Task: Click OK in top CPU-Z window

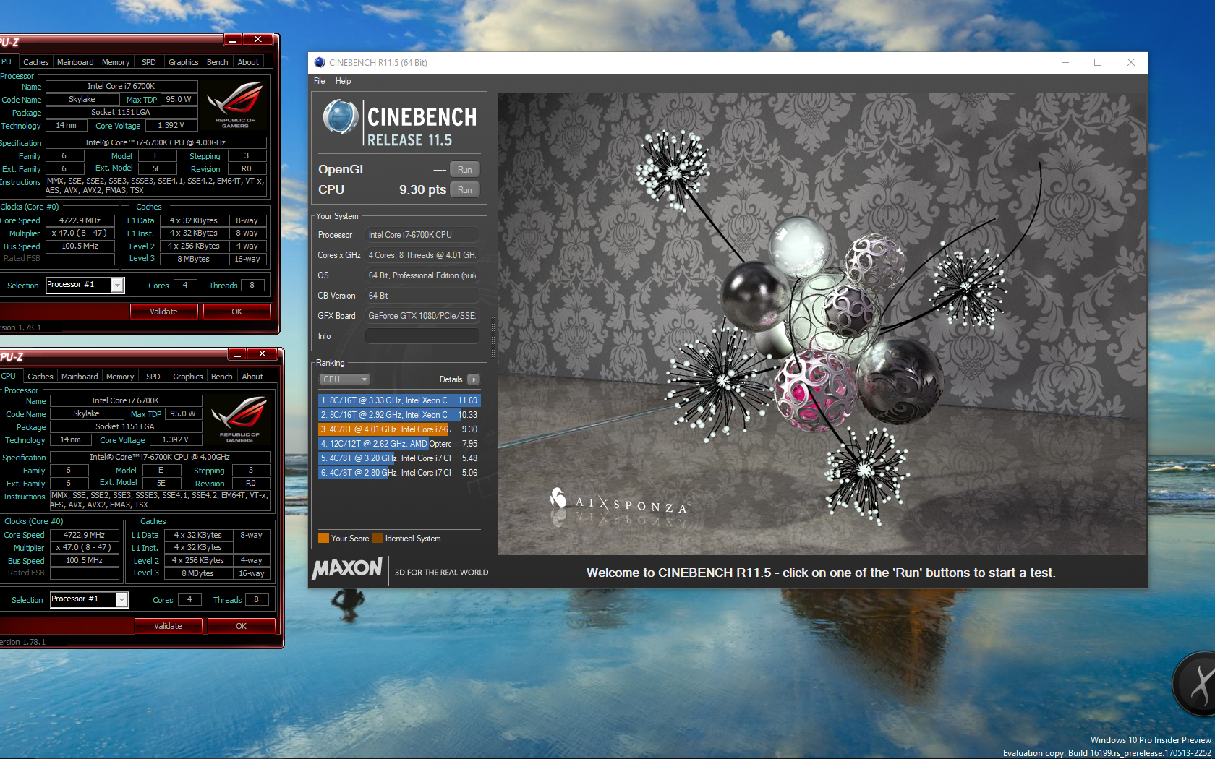Action: click(236, 312)
